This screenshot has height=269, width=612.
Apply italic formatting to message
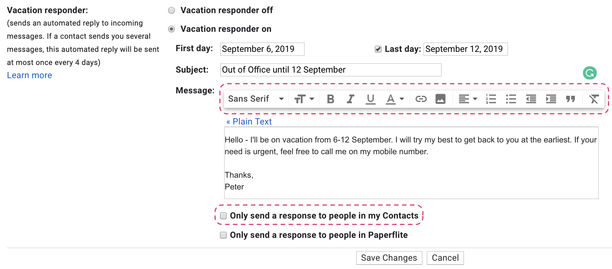[350, 99]
